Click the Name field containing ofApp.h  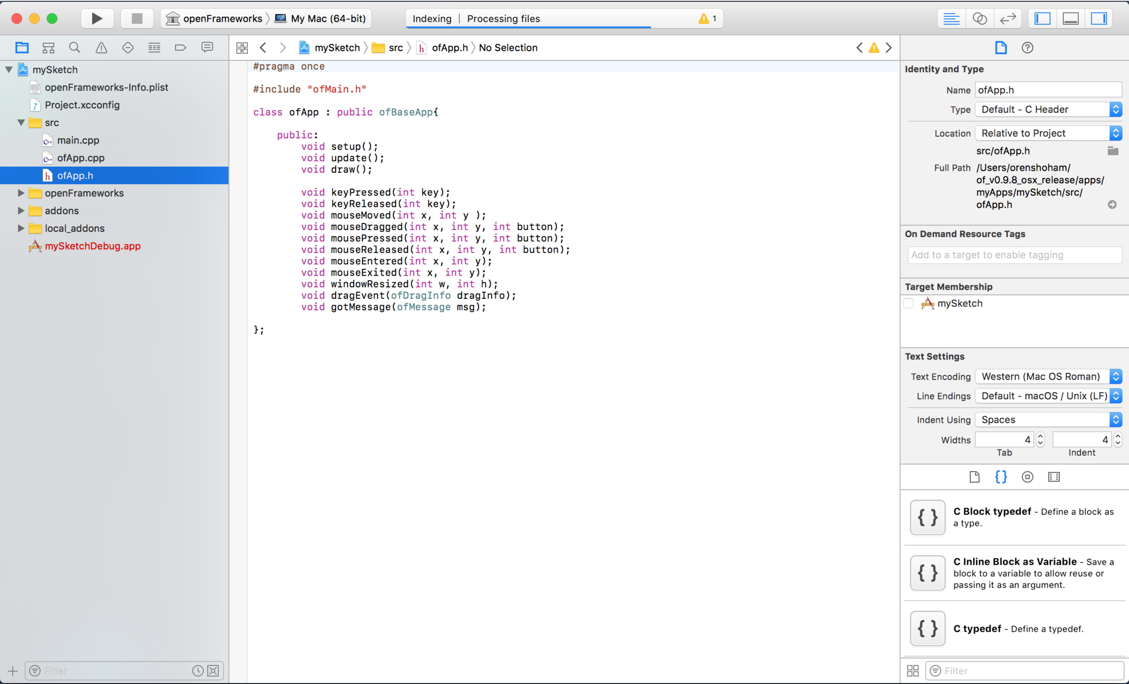1047,90
